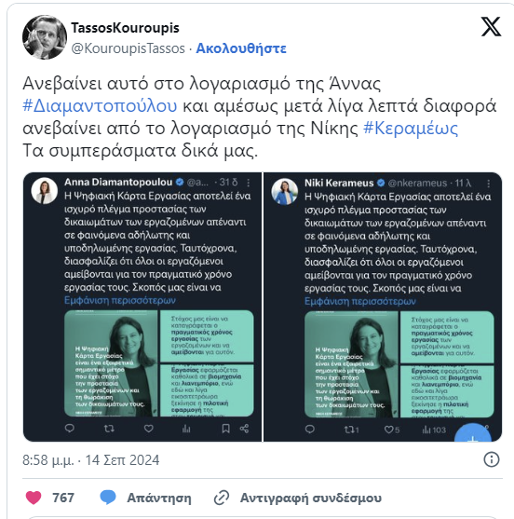The image size is (514, 519).
Task: Open the tweet info circle icon
Action: (x=491, y=459)
